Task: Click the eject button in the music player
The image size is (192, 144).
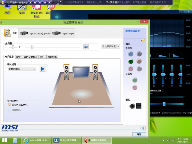Action: point(49,2)
